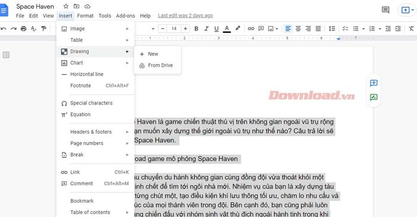The height and width of the screenshot is (217, 417).
Task: Click the ruler indent marker
Action: tap(338, 39)
